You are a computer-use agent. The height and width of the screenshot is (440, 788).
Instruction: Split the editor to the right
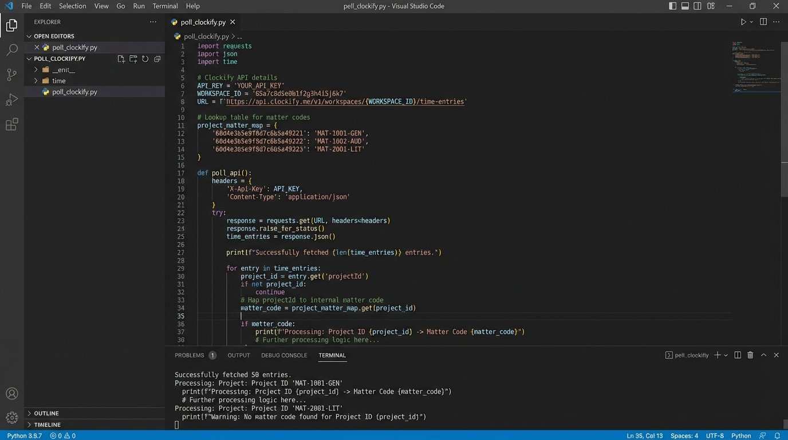click(x=763, y=22)
